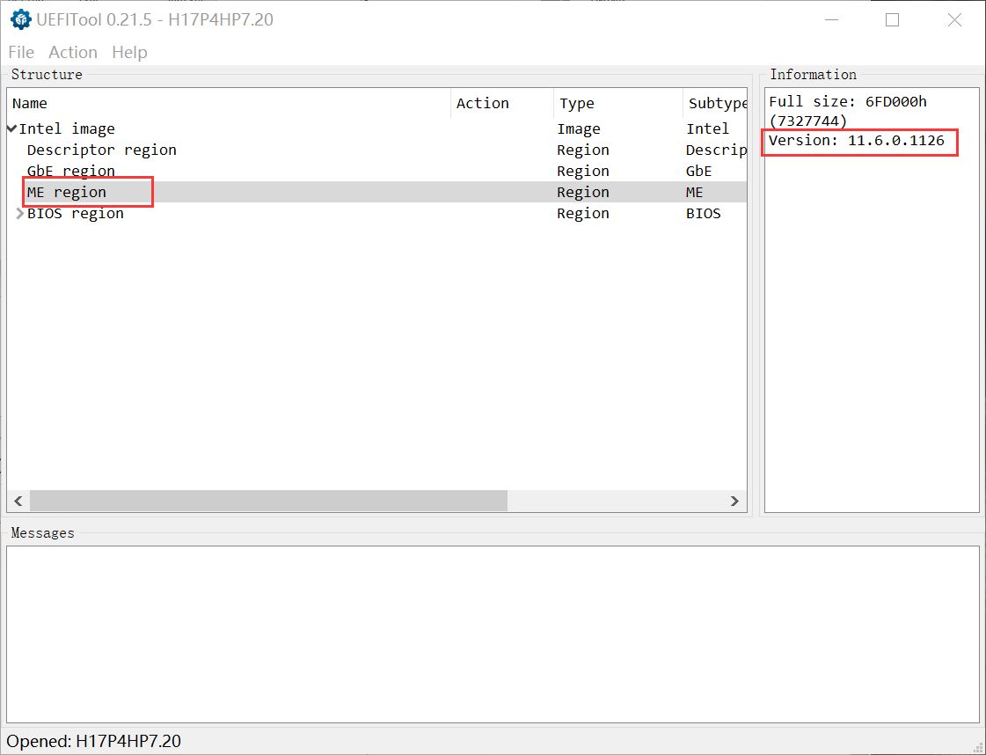
Task: Select the ME region row
Action: click(376, 192)
